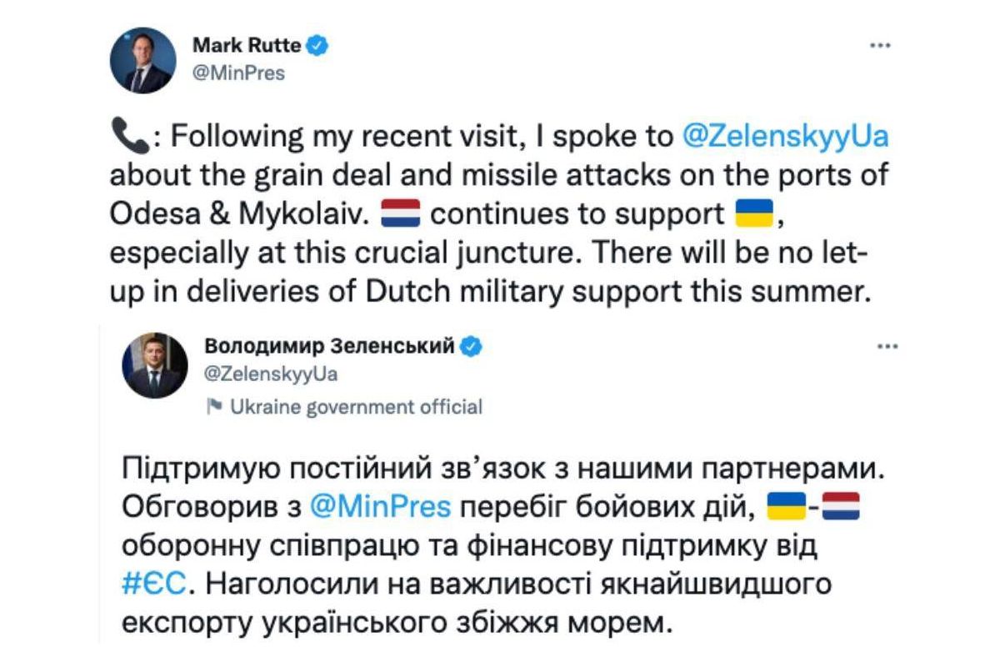Click the Netherlands flag emoji in Rutte's tweet
Image resolution: width=1000 pixels, height=667 pixels.
402,214
